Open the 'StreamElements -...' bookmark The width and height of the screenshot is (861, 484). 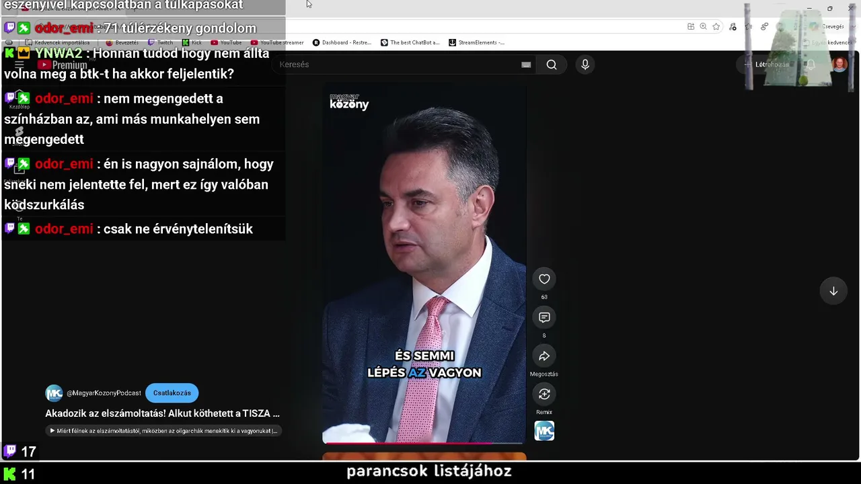pos(476,42)
